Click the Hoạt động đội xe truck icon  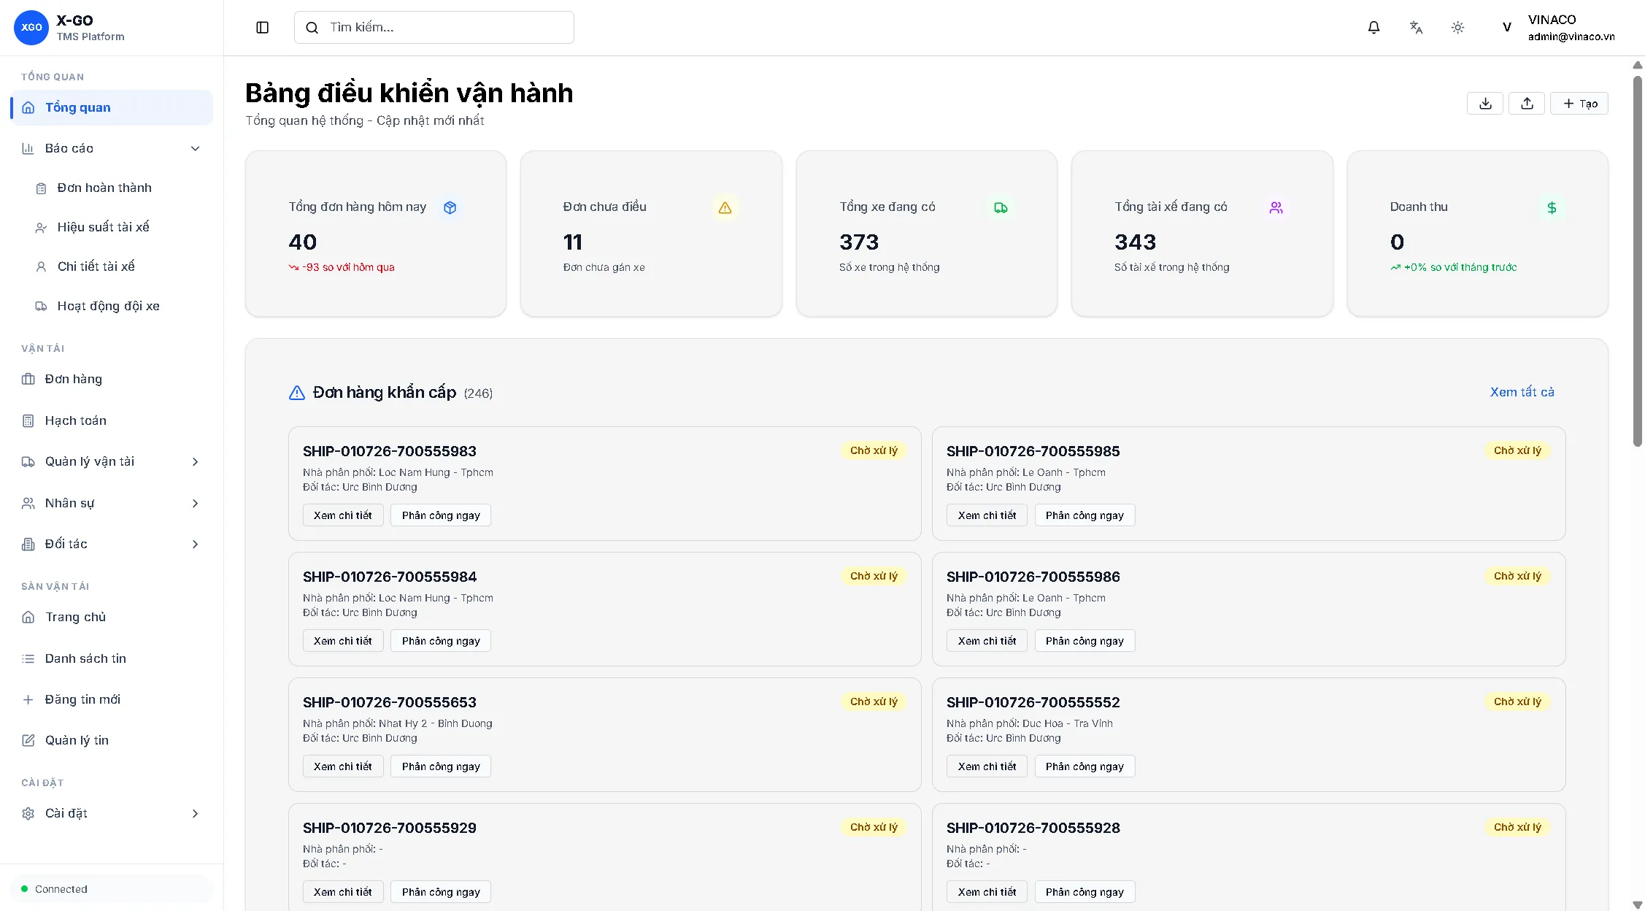point(42,307)
